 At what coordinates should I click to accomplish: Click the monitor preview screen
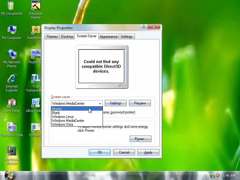coord(101,66)
